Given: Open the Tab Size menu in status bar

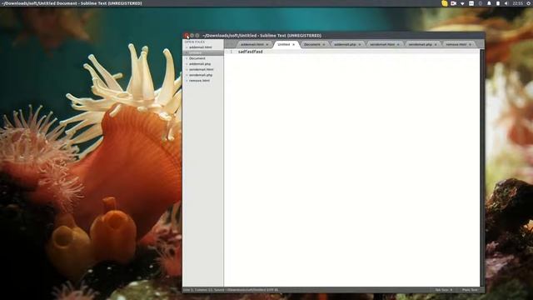Looking at the screenshot, I should [444, 290].
